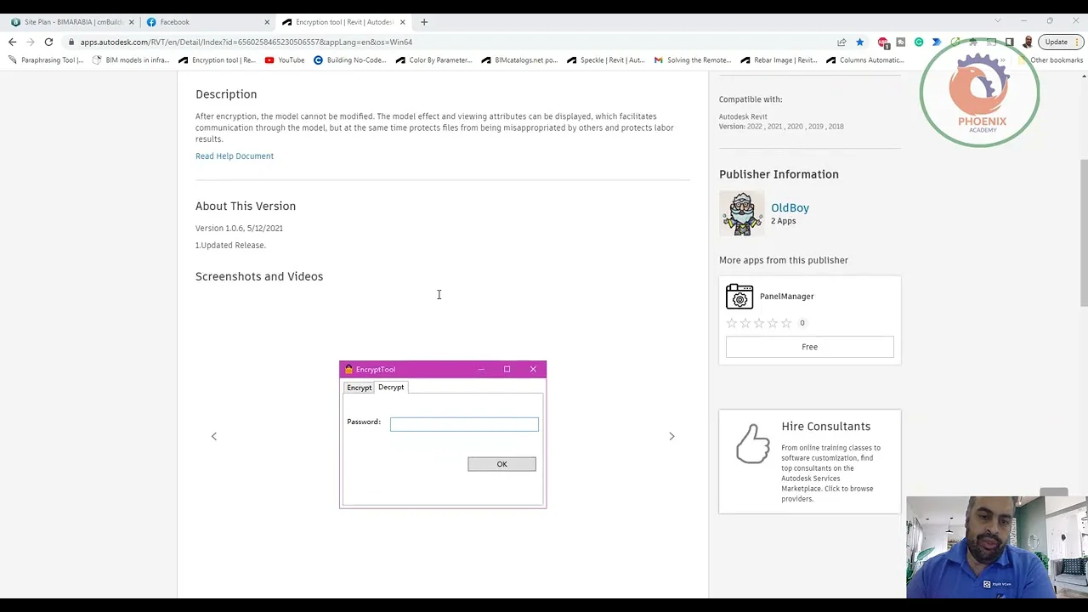Click the 2 Apps text under OldBoy
The image size is (1088, 612).
coord(784,221)
